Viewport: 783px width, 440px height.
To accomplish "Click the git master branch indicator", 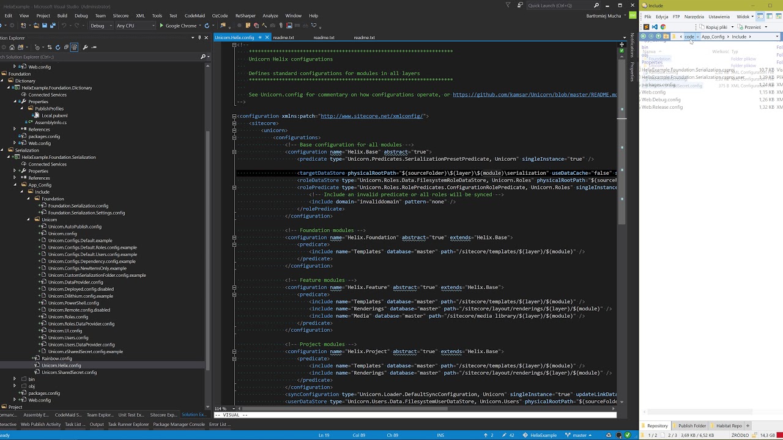I will click(x=578, y=435).
